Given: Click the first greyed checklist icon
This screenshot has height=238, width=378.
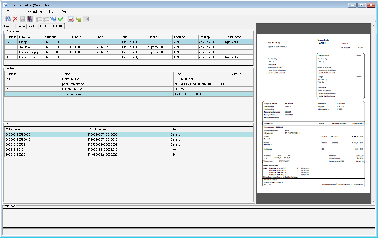Looking at the screenshot, I should tap(39, 19).
